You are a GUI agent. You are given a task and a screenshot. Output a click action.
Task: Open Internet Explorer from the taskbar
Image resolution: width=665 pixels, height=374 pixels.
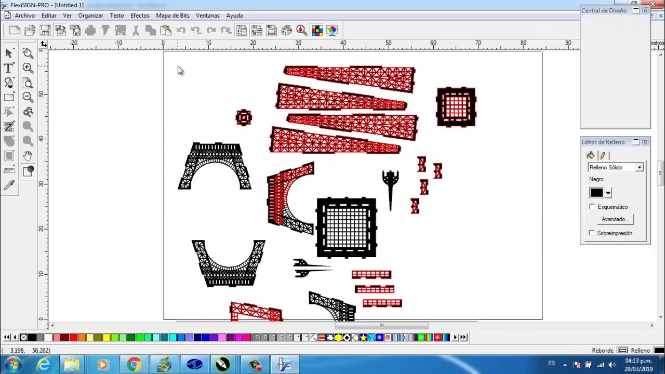click(x=44, y=365)
